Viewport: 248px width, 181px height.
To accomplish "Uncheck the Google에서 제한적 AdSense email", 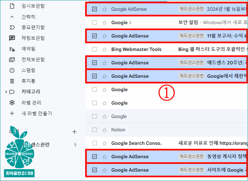I will pos(95,76).
